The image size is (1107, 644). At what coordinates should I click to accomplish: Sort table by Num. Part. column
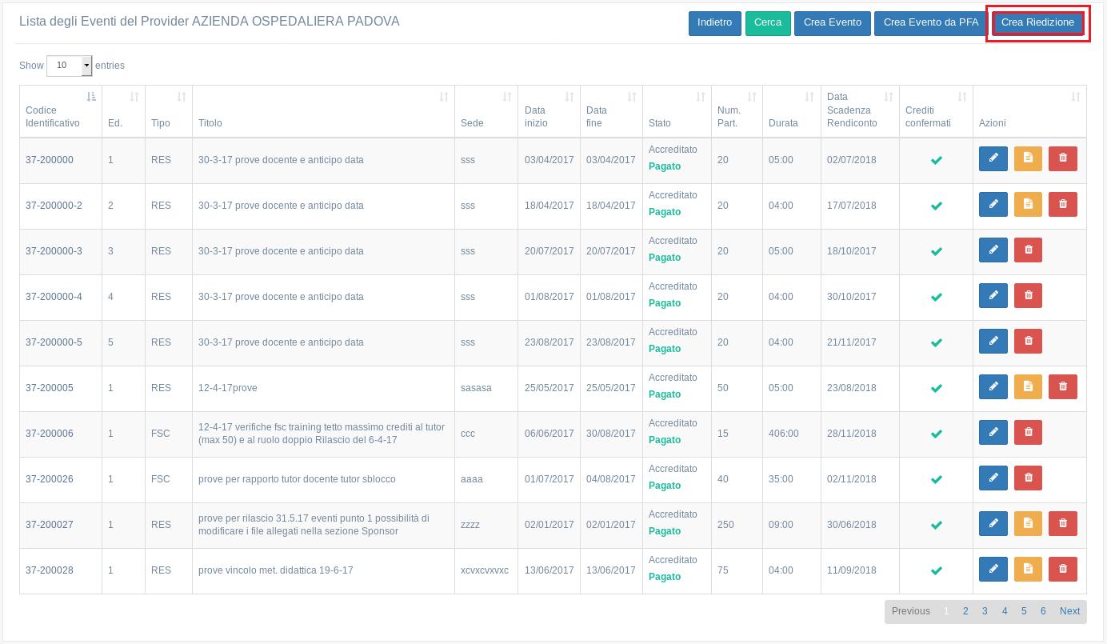(737, 111)
